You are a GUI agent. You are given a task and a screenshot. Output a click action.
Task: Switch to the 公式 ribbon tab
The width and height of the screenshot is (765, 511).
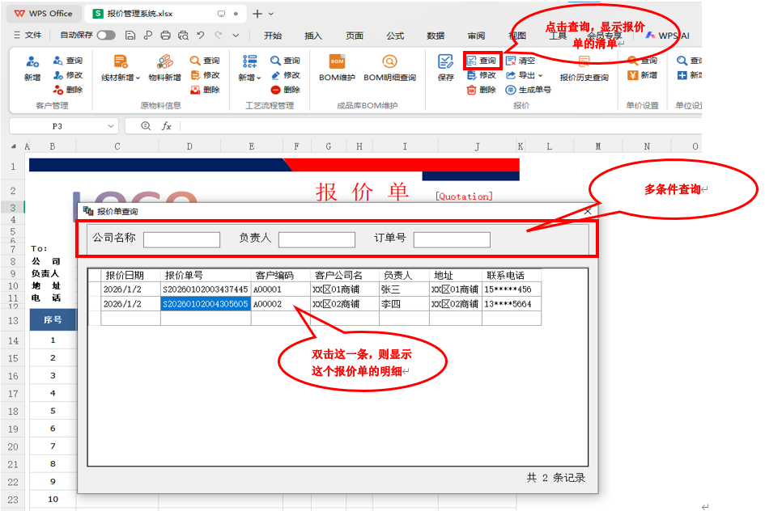pos(395,36)
